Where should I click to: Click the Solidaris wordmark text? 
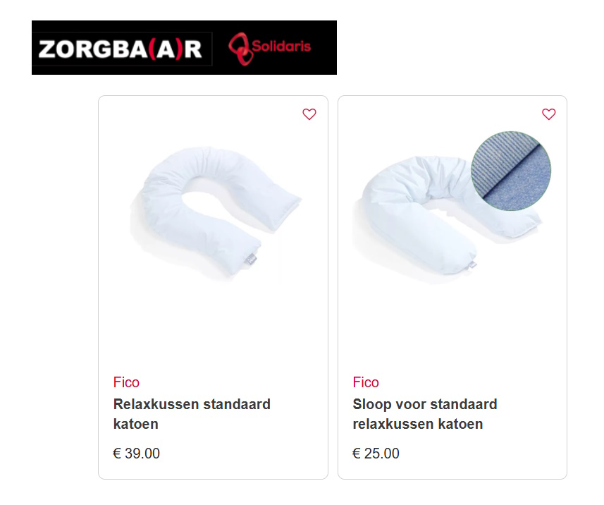tap(281, 47)
